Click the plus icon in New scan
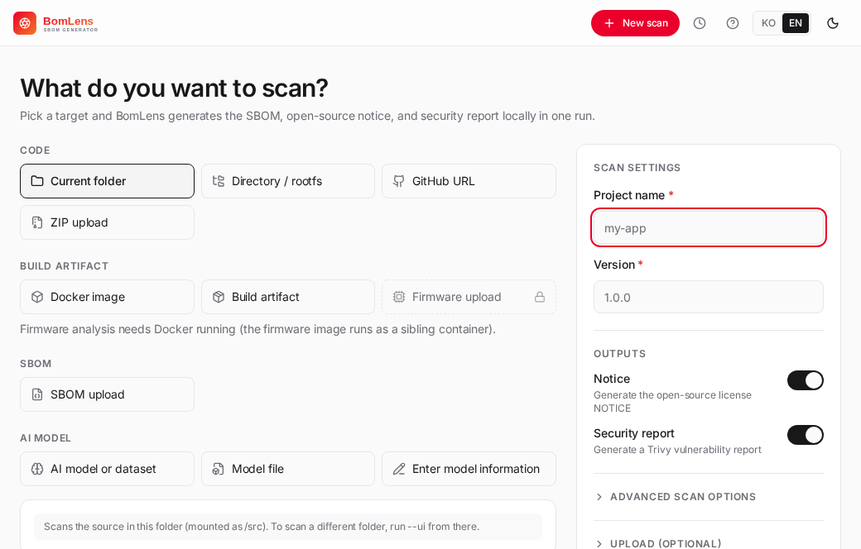The width and height of the screenshot is (861, 549). coord(609,23)
